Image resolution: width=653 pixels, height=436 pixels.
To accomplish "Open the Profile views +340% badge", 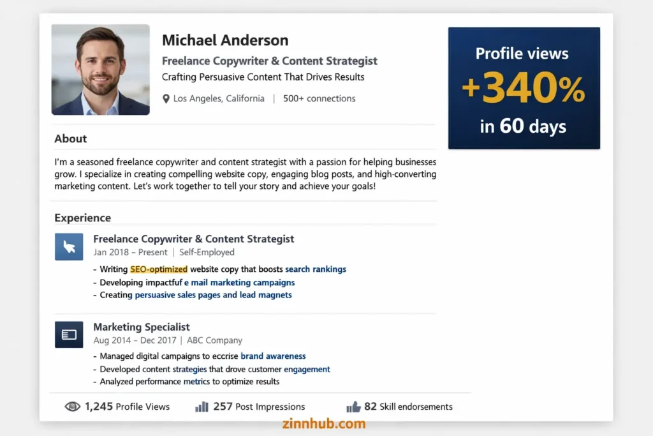I will tap(524, 87).
